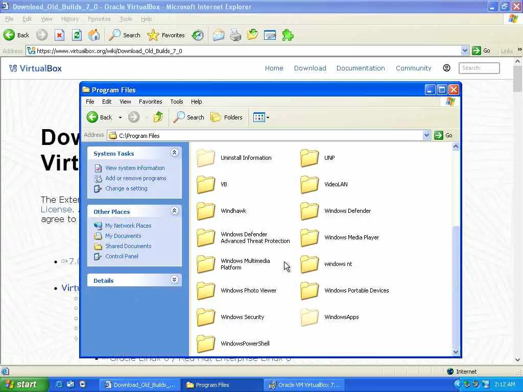Image resolution: width=523 pixels, height=392 pixels.
Task: Open Tools menu in Program Files window
Action: [176, 102]
